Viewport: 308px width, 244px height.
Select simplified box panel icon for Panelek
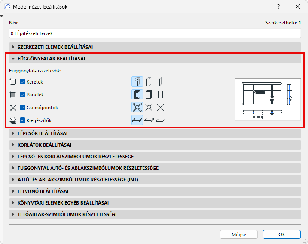pos(149,94)
